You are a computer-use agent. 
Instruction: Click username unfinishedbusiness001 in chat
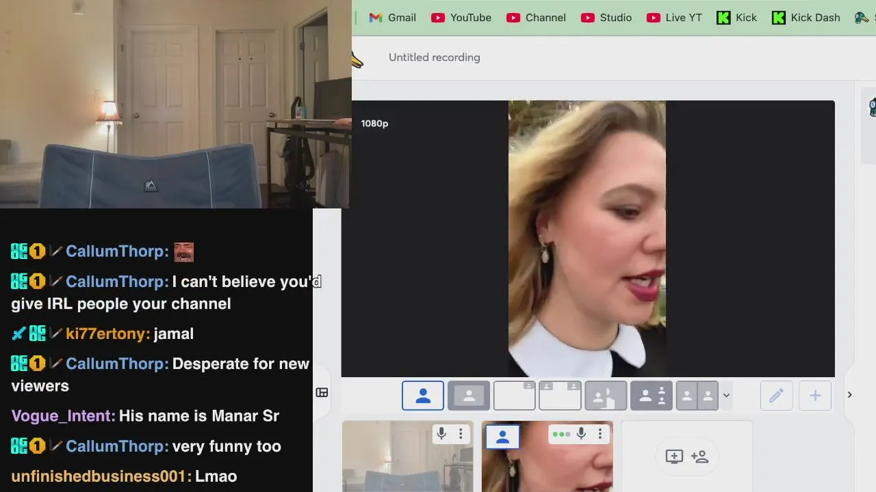[101, 476]
